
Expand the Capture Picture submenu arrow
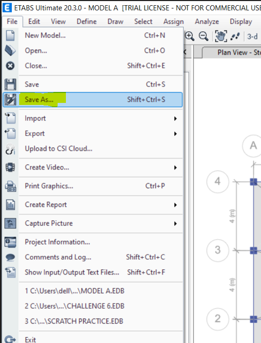pyautogui.click(x=175, y=223)
